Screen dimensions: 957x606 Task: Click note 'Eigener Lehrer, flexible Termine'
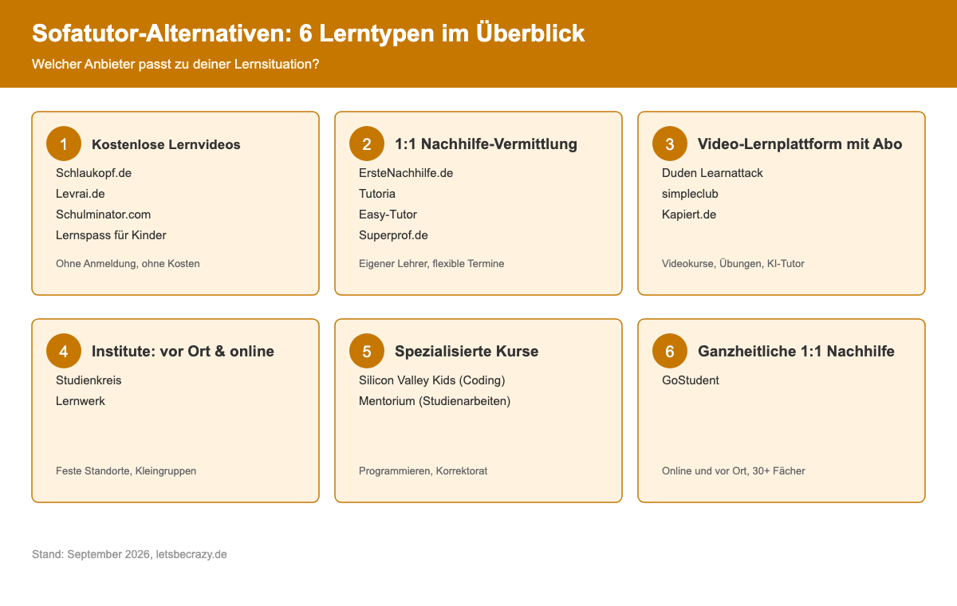tap(431, 264)
